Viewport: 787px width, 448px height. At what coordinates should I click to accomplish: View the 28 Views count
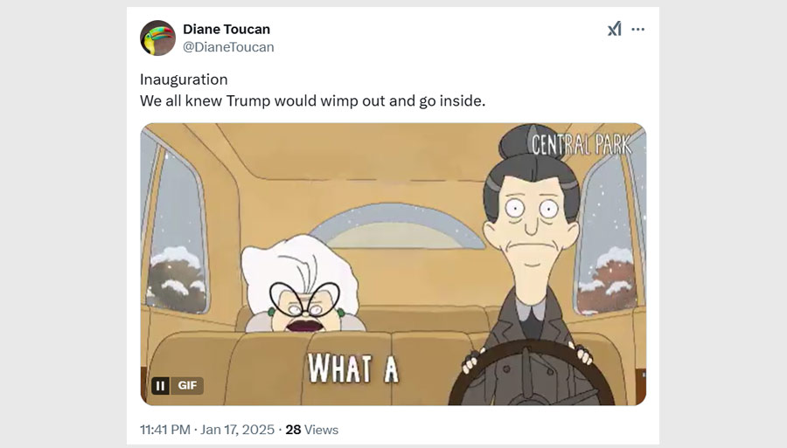click(311, 430)
